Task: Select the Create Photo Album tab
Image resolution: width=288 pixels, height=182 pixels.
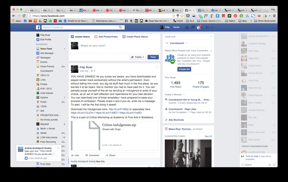Action: (x=135, y=37)
